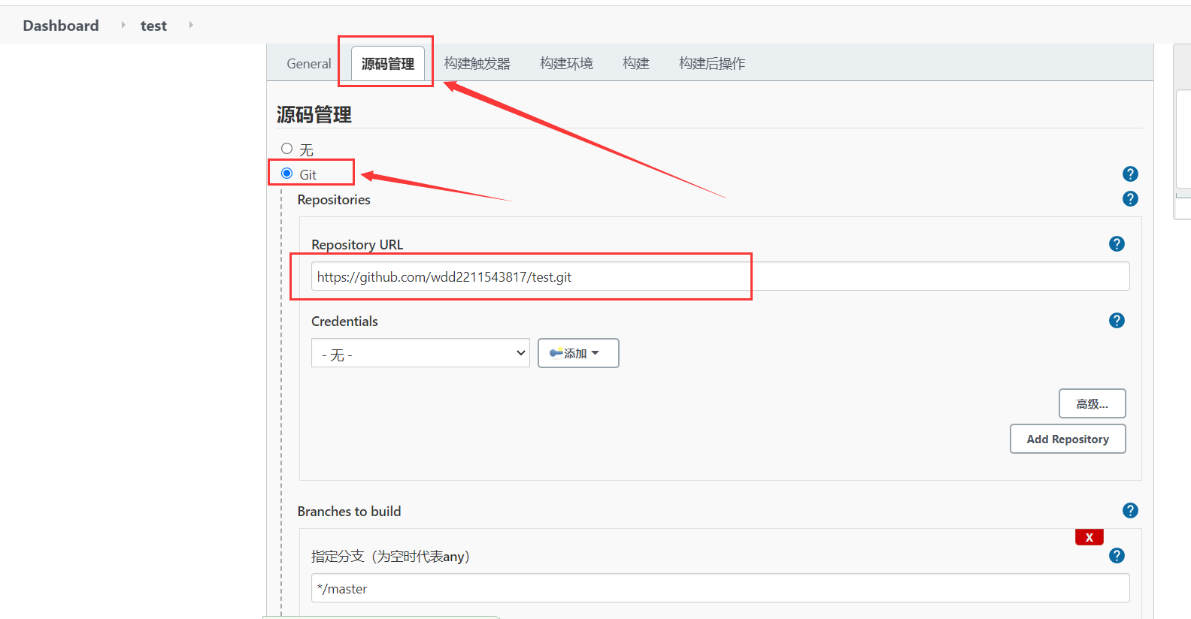1191x619 pixels.
Task: Open help for the Git option
Action: point(1130,174)
